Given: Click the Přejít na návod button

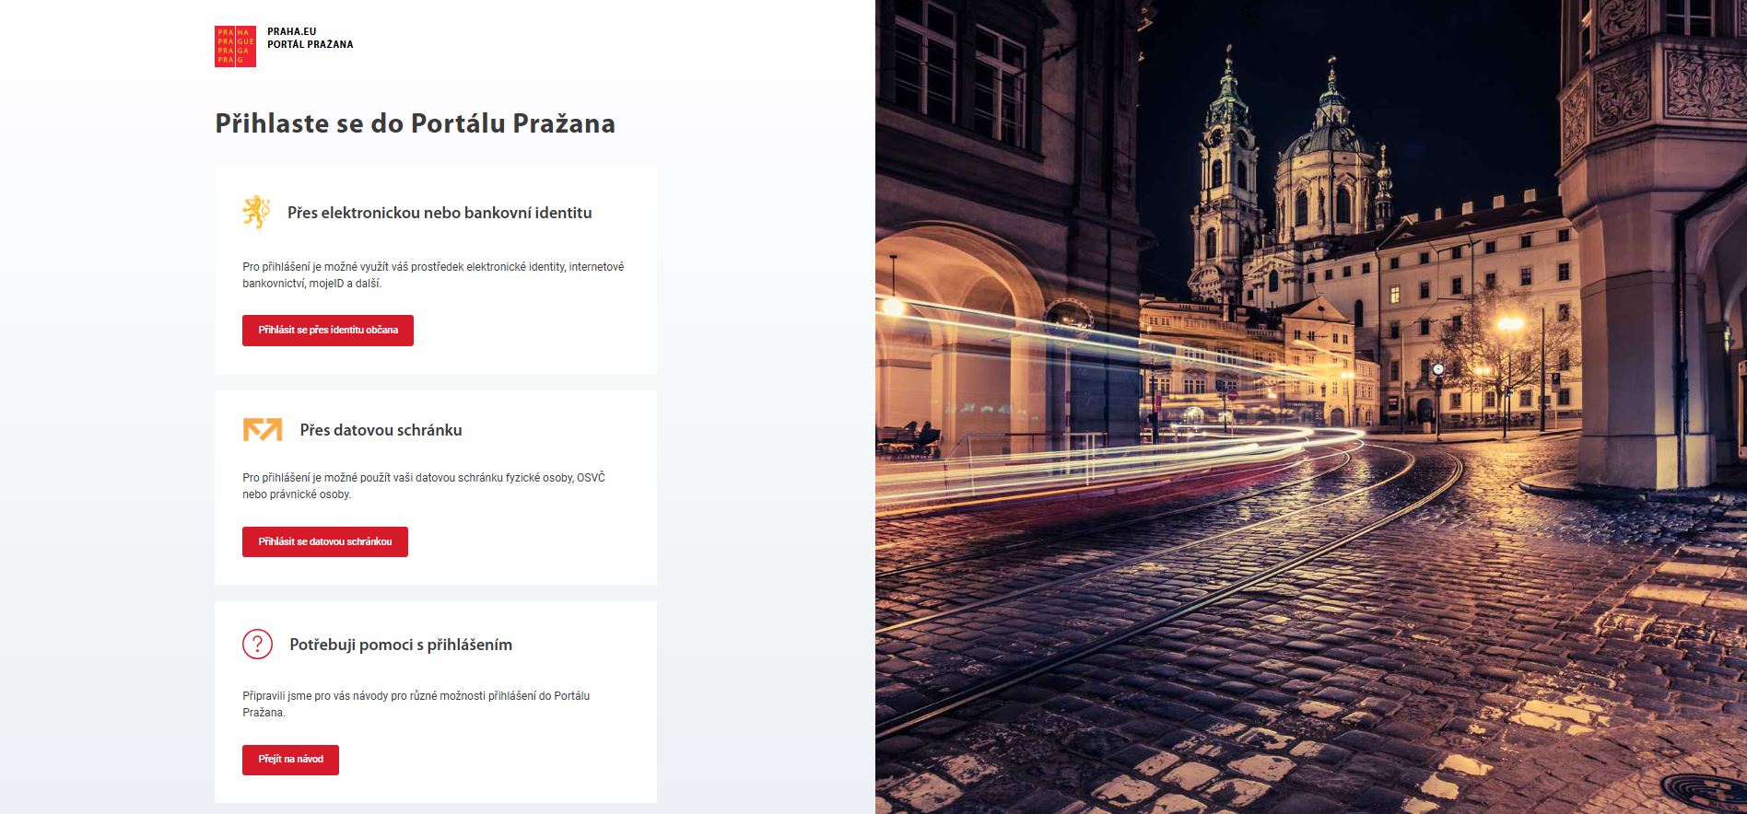Looking at the screenshot, I should tap(290, 760).
